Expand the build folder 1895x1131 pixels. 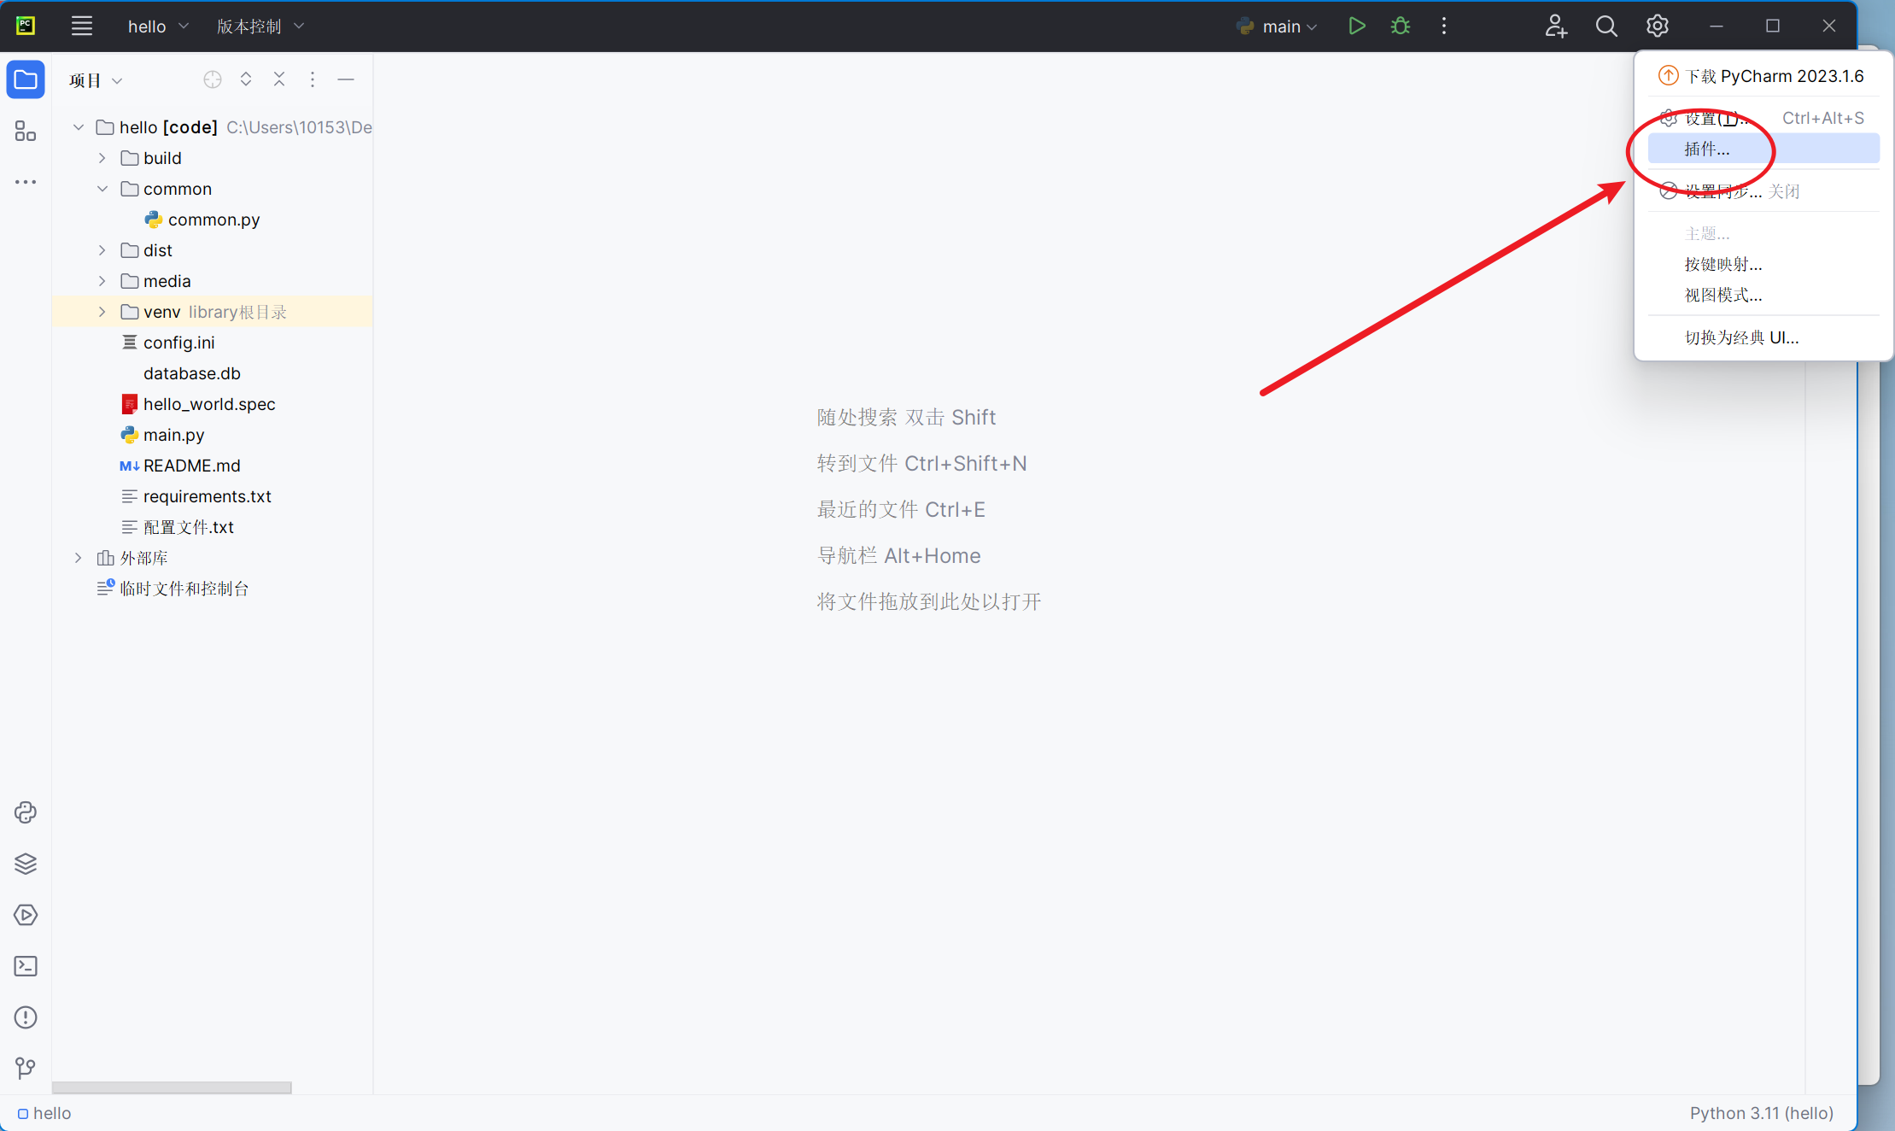pos(102,158)
